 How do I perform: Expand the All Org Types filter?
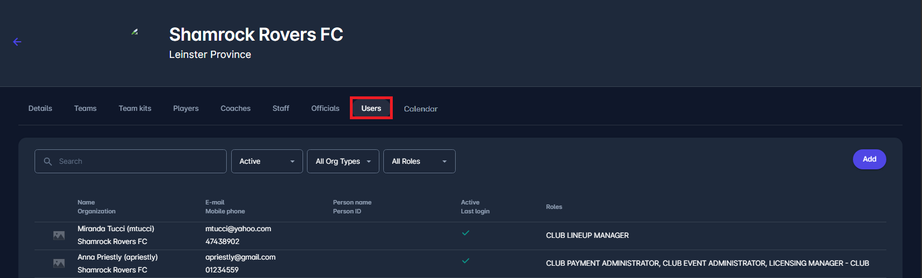(343, 162)
